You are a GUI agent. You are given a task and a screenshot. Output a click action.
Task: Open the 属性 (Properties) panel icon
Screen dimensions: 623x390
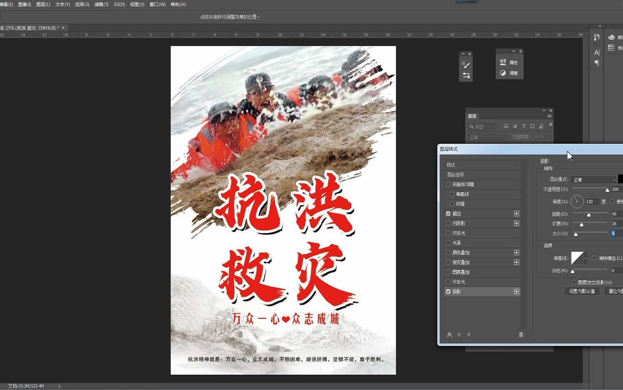pyautogui.click(x=503, y=62)
